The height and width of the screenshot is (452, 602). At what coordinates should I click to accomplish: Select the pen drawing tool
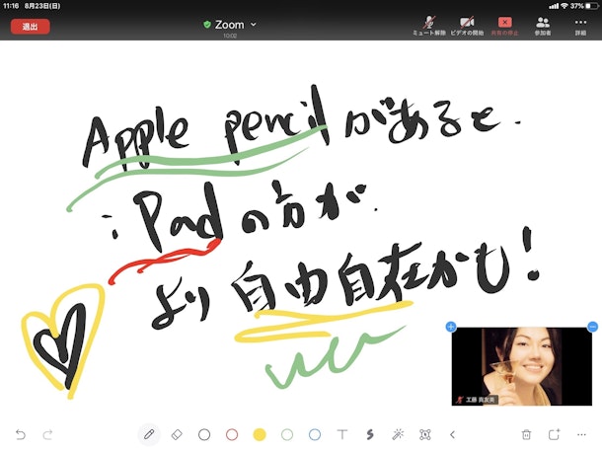tap(149, 434)
